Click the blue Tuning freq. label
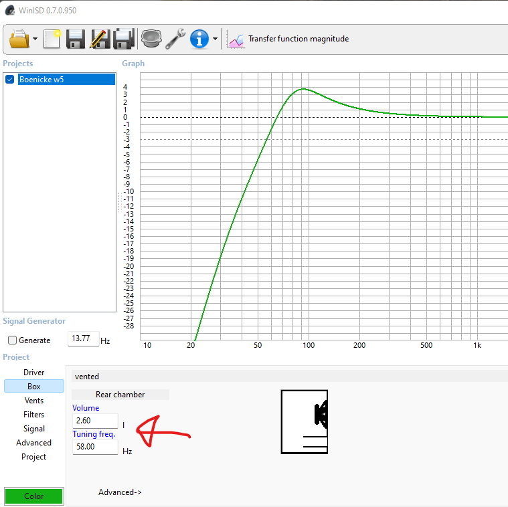The height and width of the screenshot is (507, 508). 94,434
